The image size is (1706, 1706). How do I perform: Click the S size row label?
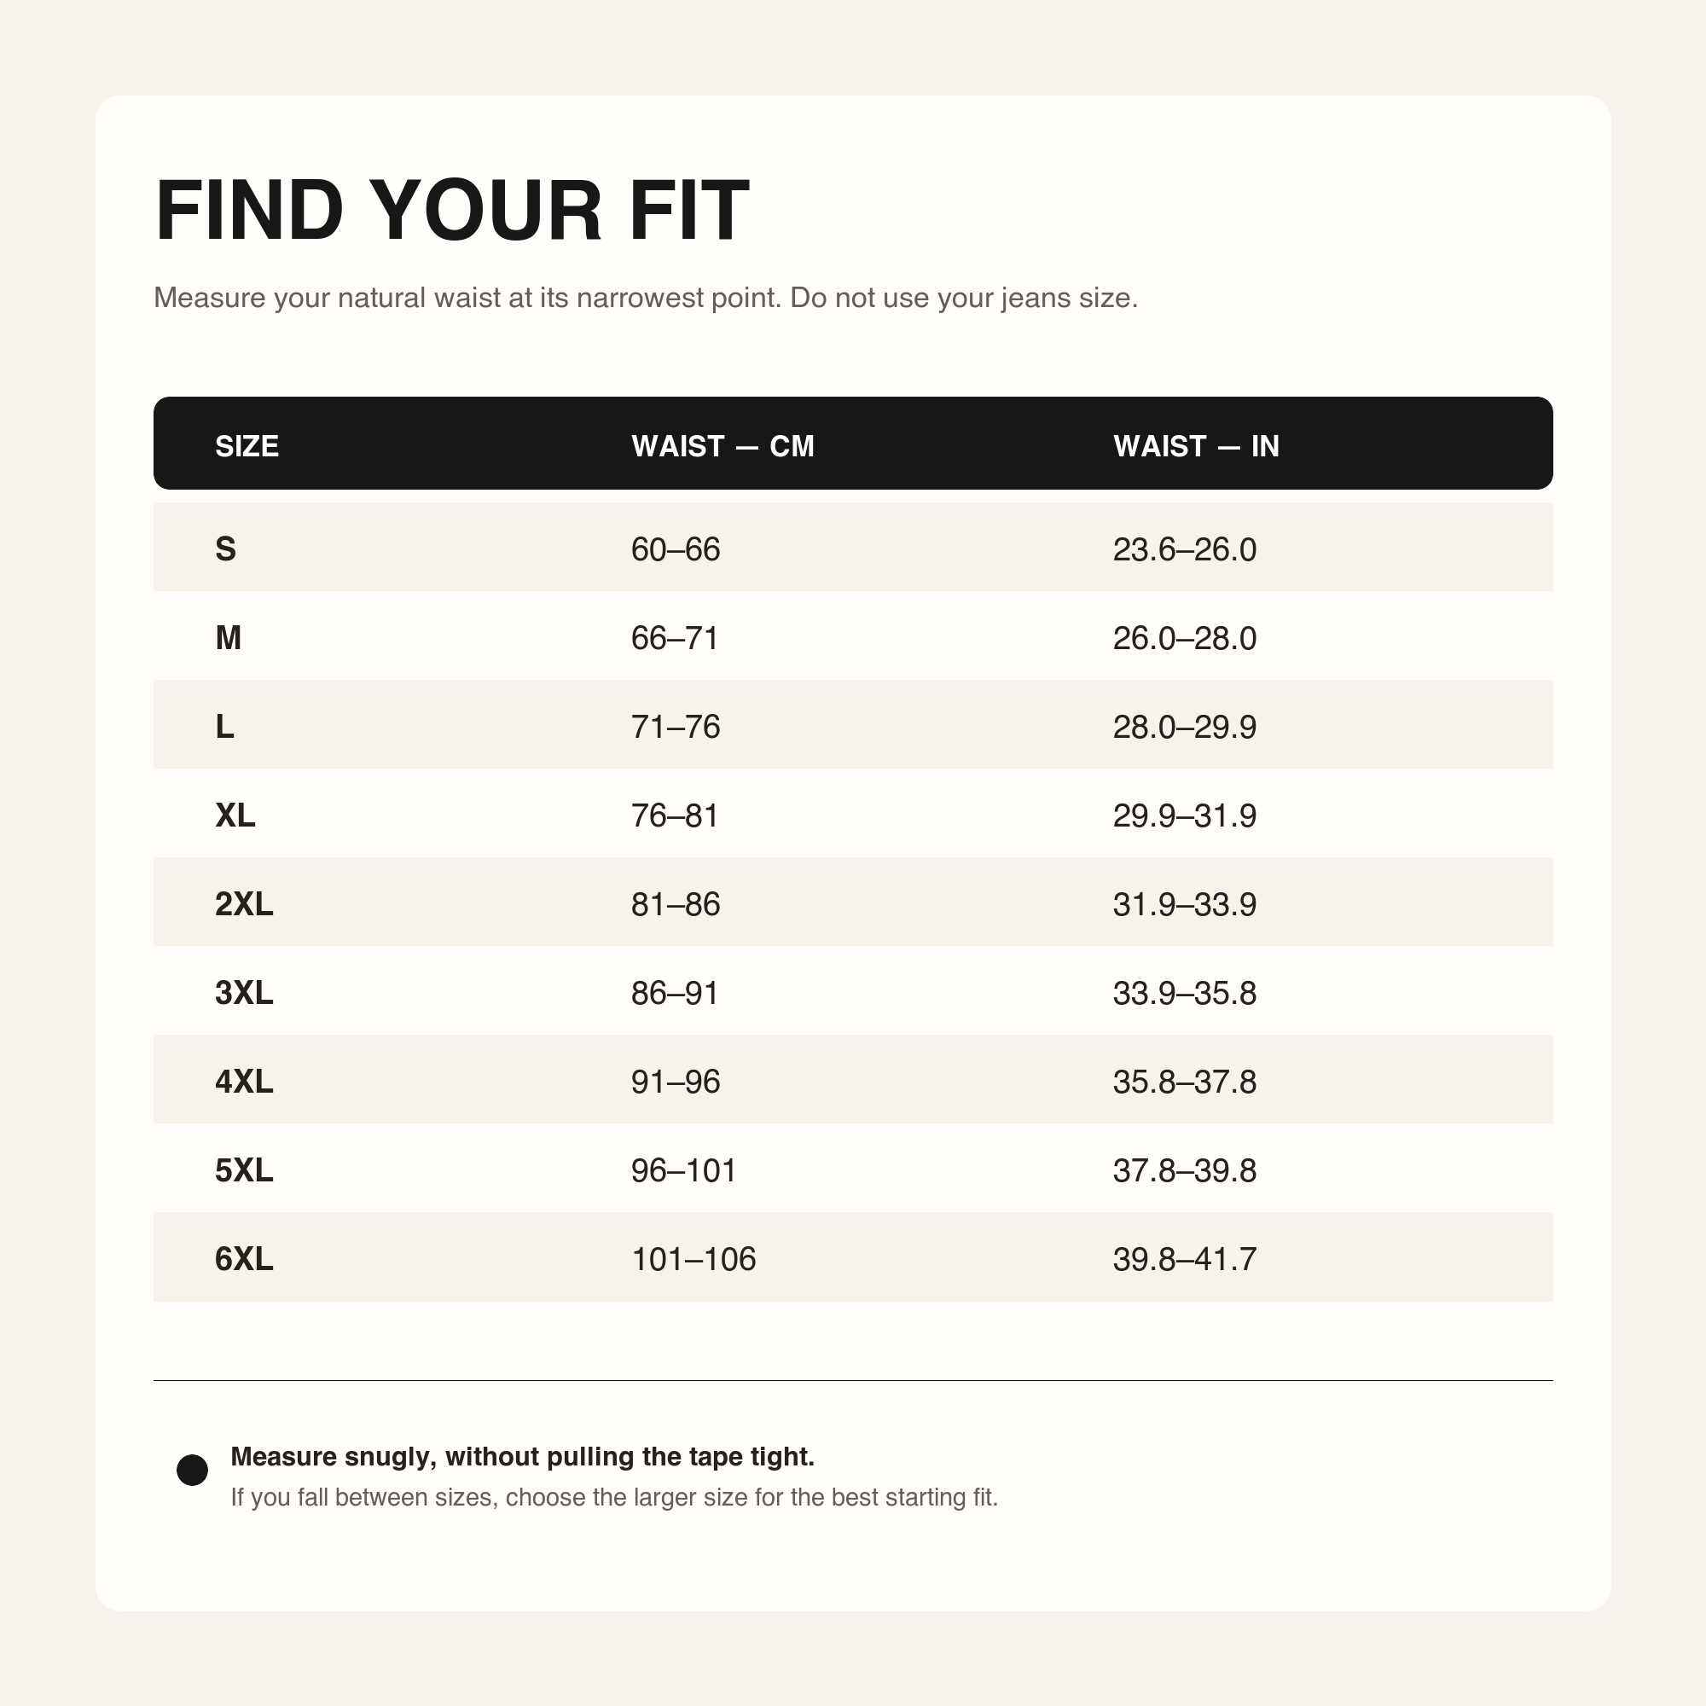click(225, 549)
